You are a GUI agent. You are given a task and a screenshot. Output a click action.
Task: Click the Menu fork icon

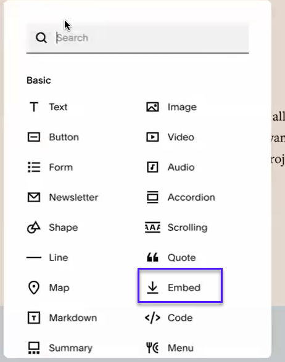152,348
